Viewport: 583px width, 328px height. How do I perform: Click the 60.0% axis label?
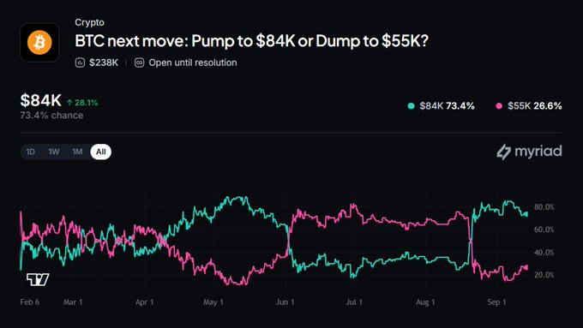[544, 230]
